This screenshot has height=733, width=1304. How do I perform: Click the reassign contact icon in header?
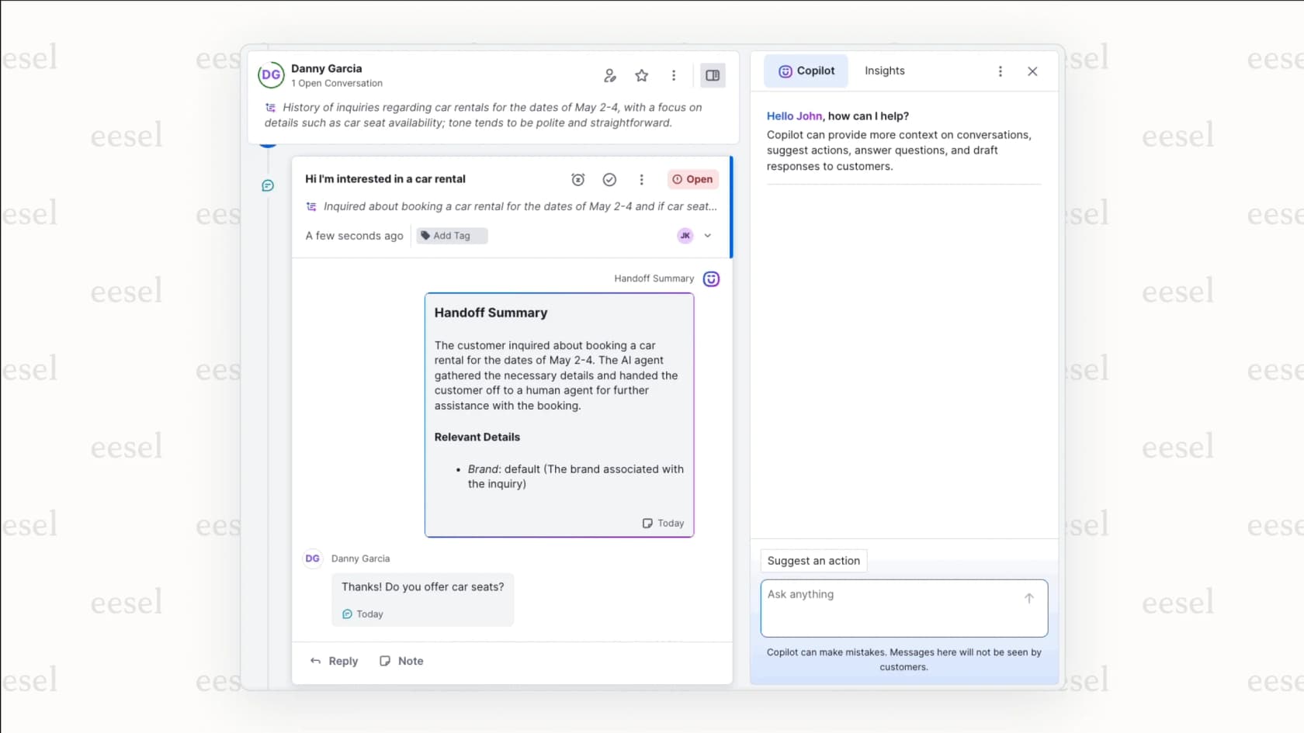point(610,75)
